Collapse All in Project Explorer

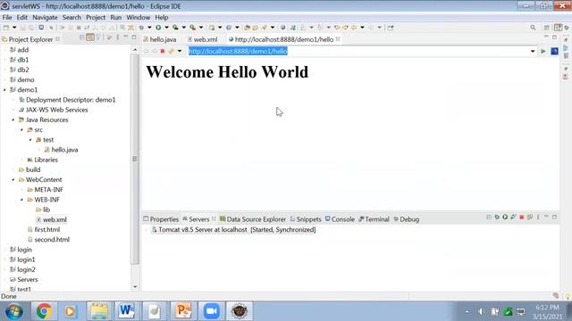(81, 37)
